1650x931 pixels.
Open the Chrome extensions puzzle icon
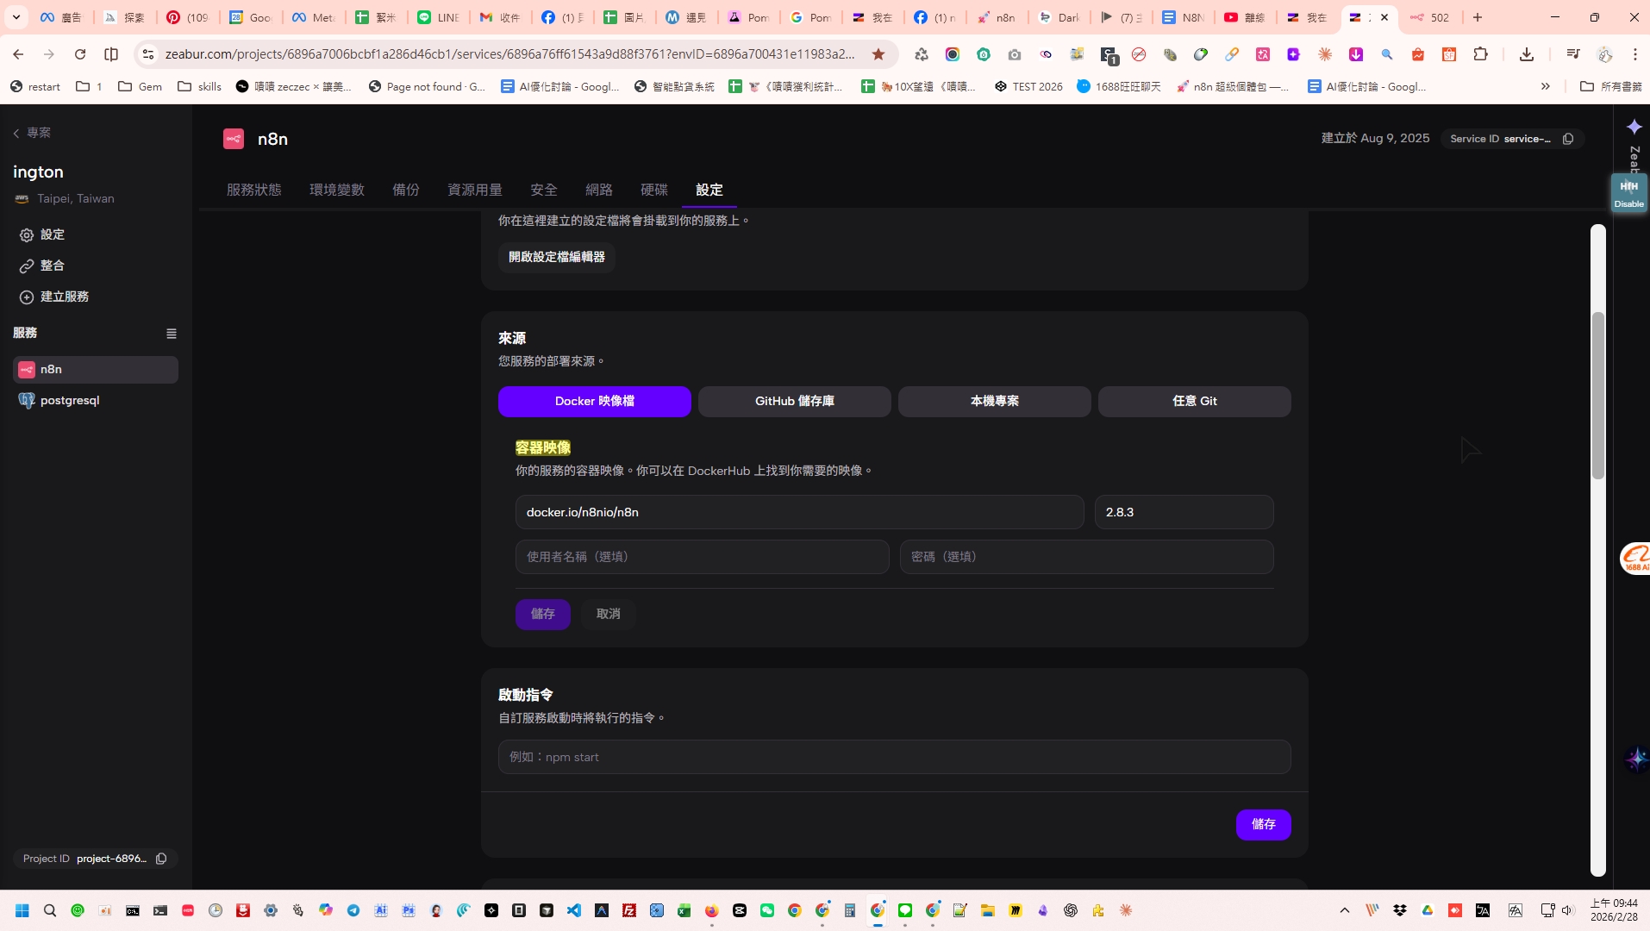[1480, 54]
